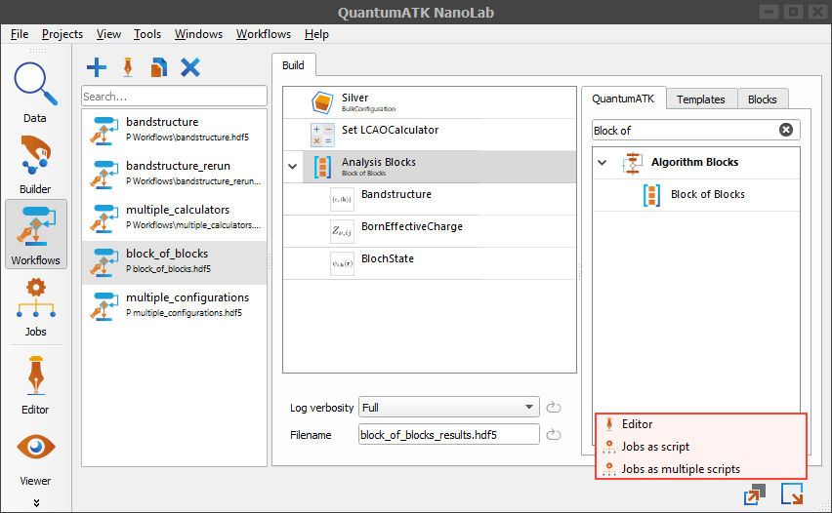Open the Viewer tool
Viewport: 832px width, 513px height.
pyautogui.click(x=35, y=459)
